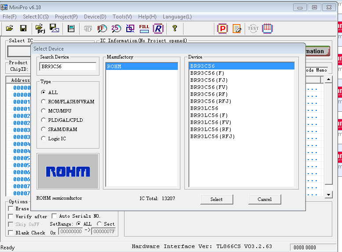
Task: Click the Save project icon
Action: tap(54, 28)
